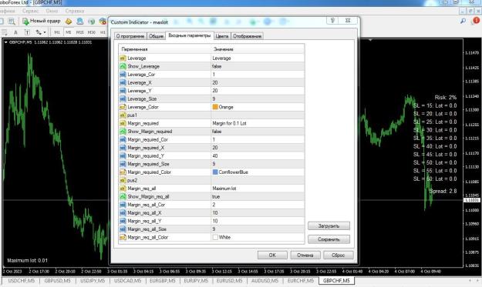Screen dimensions: 482x287
Task: Click the green boolean icon of Show_Leverage
Action: [x=123, y=66]
